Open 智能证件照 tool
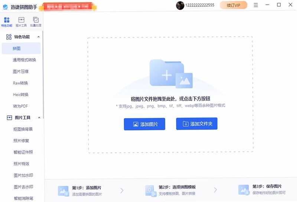This screenshot has height=202, width=297. click(x=23, y=152)
